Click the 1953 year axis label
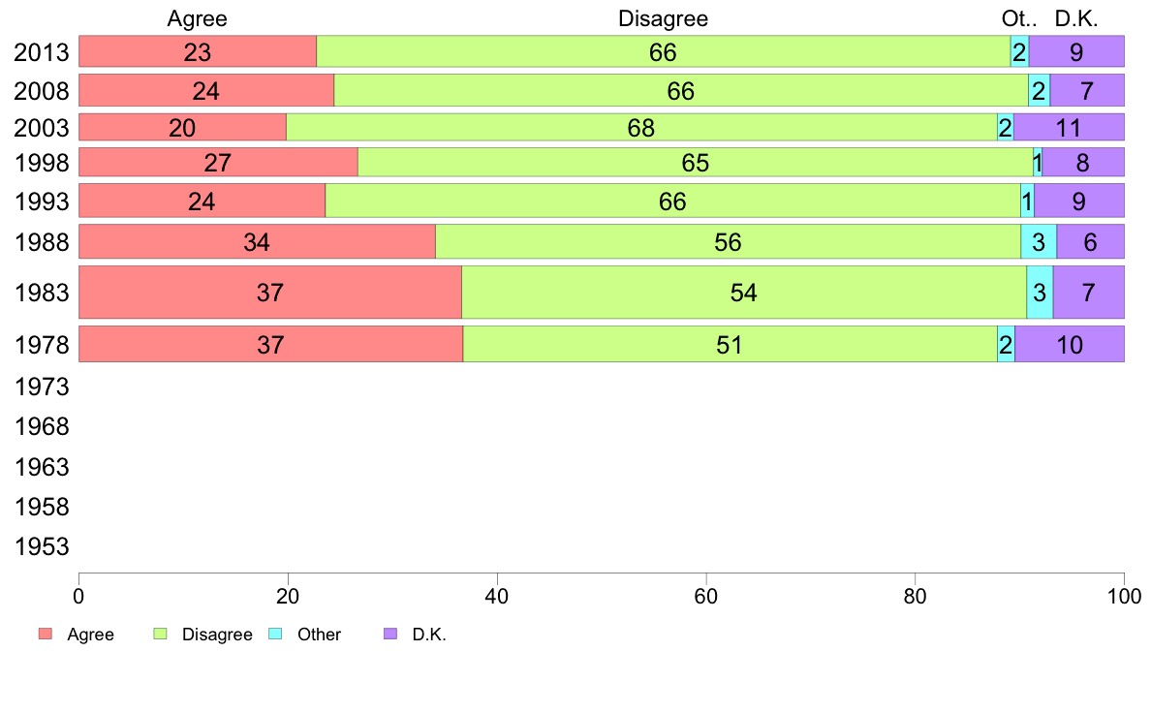 [44, 547]
